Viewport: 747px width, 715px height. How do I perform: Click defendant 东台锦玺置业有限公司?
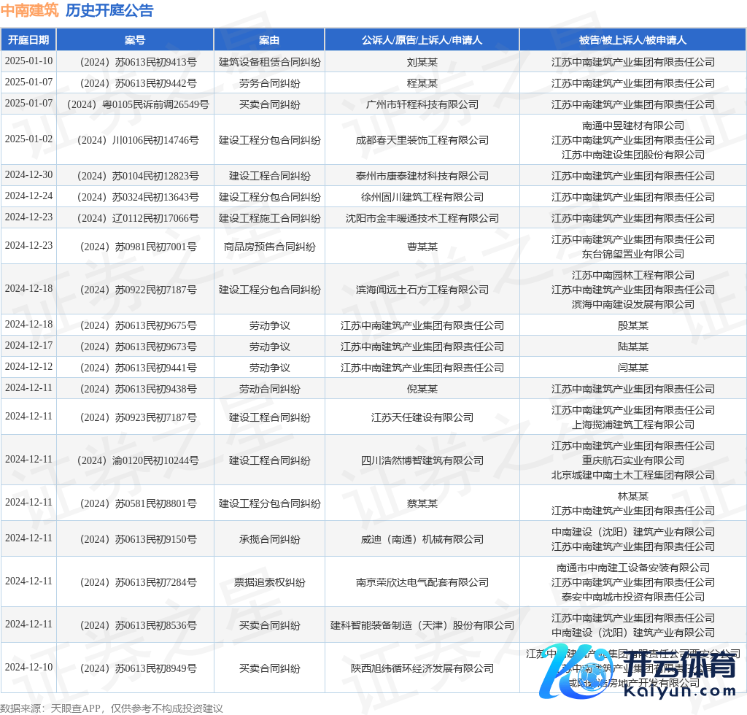[632, 254]
